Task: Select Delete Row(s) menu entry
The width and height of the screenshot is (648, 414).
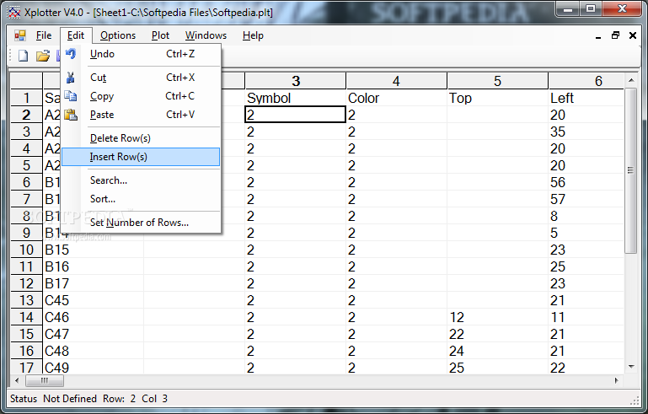Action: click(141, 138)
